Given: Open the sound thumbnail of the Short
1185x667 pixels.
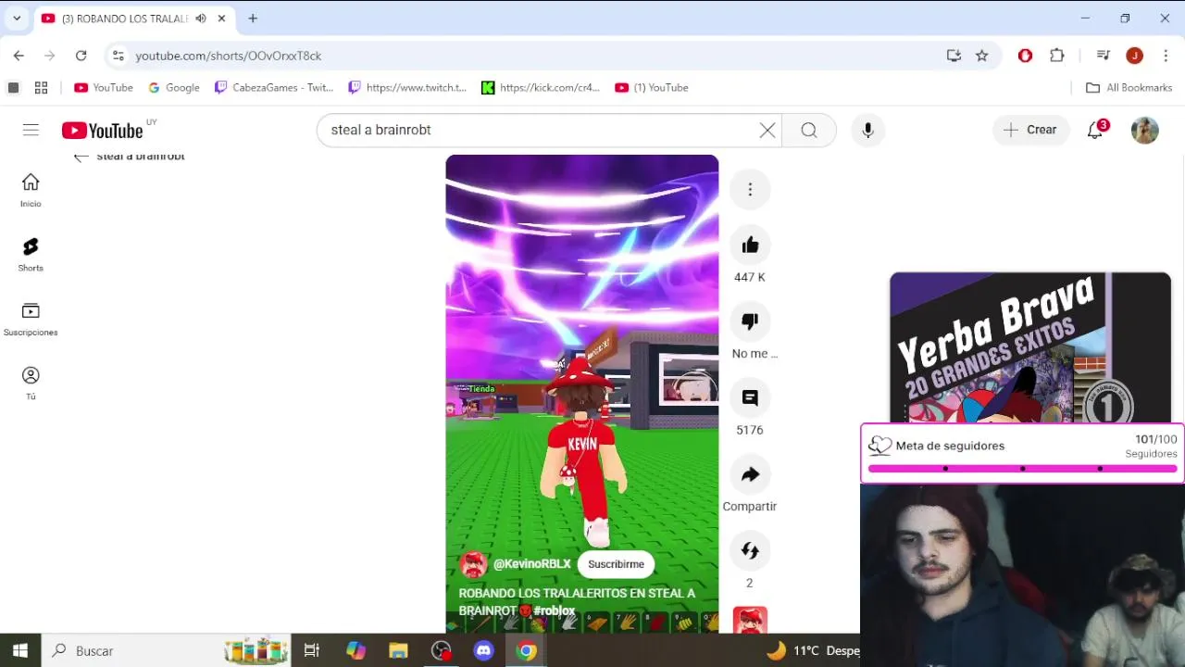Looking at the screenshot, I should pyautogui.click(x=750, y=620).
